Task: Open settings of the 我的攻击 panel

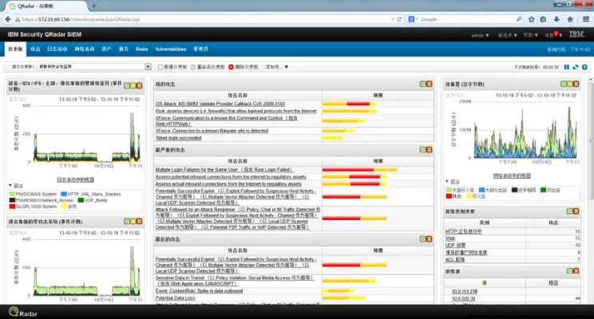Action: pos(423,83)
